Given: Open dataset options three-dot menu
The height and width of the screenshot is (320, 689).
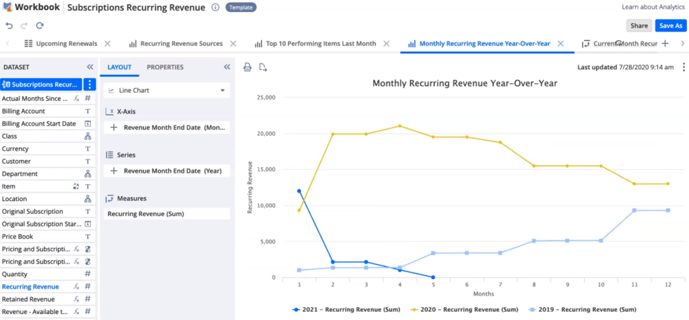Looking at the screenshot, I should (90, 85).
